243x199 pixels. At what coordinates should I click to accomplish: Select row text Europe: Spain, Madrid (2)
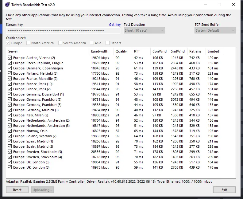point(33,146)
